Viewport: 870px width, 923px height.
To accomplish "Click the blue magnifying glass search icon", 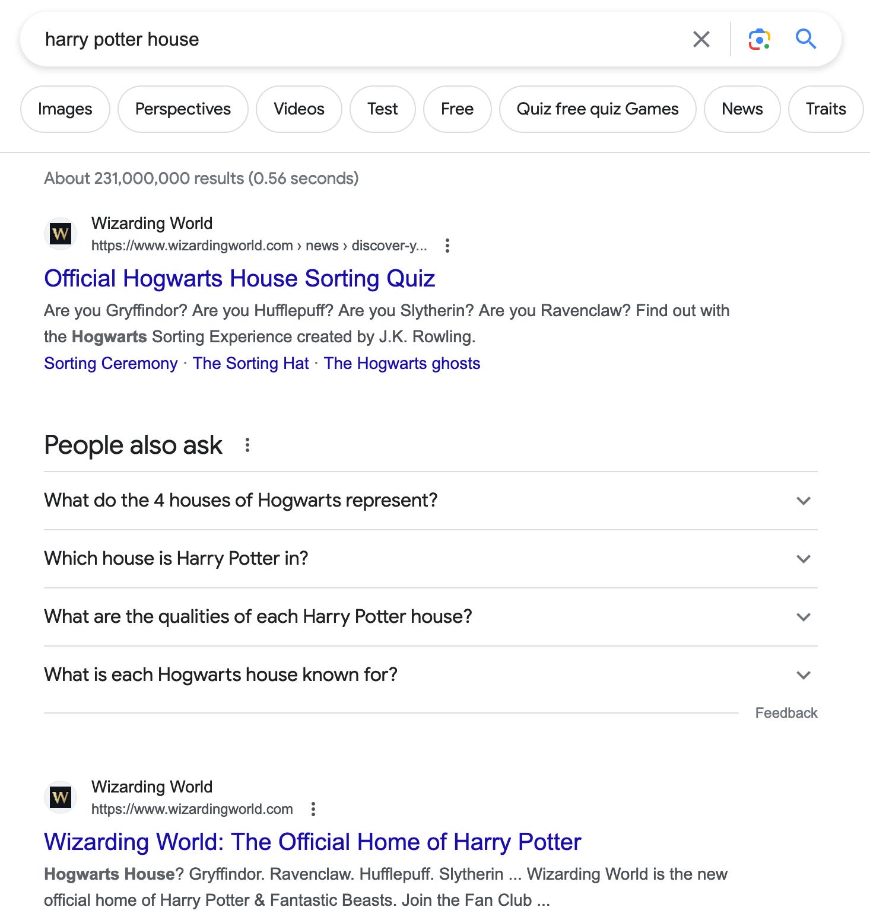I will click(x=806, y=39).
